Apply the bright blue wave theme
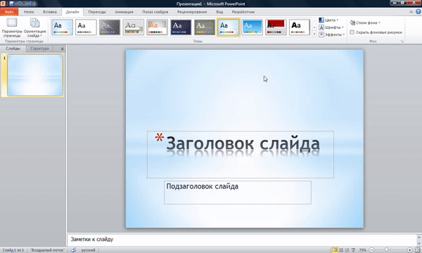 (252, 27)
